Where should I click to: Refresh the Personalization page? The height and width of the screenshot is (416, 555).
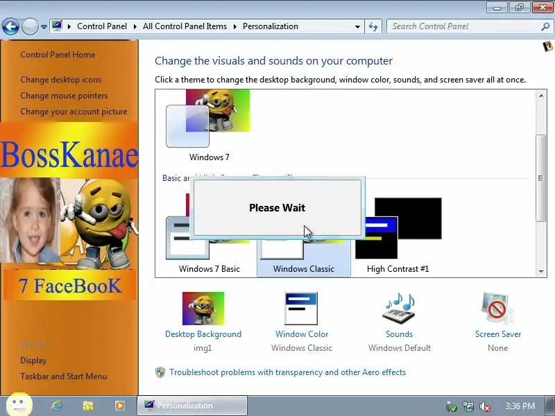pos(373,26)
